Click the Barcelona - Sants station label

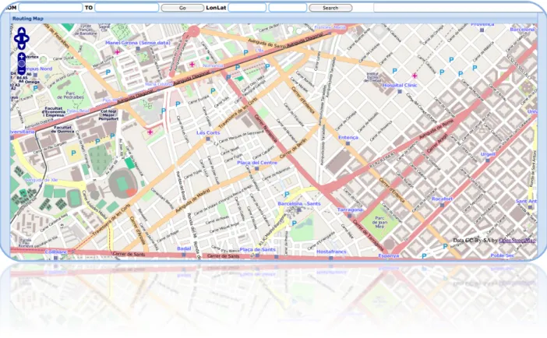click(299, 203)
